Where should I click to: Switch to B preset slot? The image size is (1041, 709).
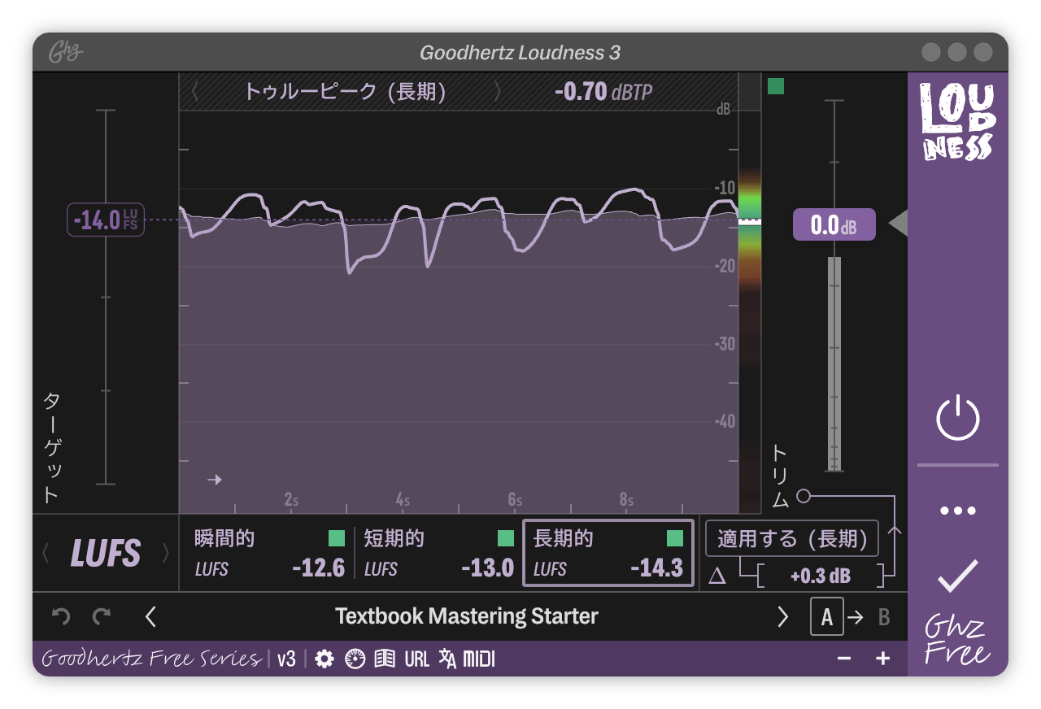[884, 617]
